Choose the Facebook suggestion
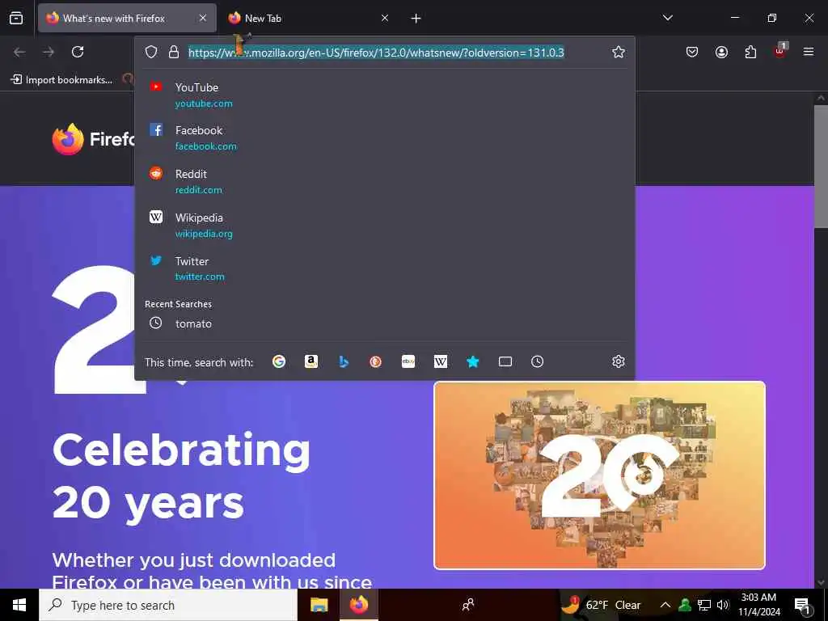The image size is (828, 621). (384, 137)
